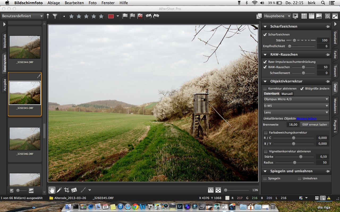Adjust the Schärfe Stärke slider
Viewport: 340px width, 212px height.
coord(301,40)
